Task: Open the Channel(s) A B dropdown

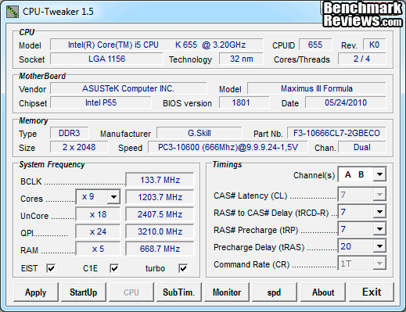Action: pos(379,174)
